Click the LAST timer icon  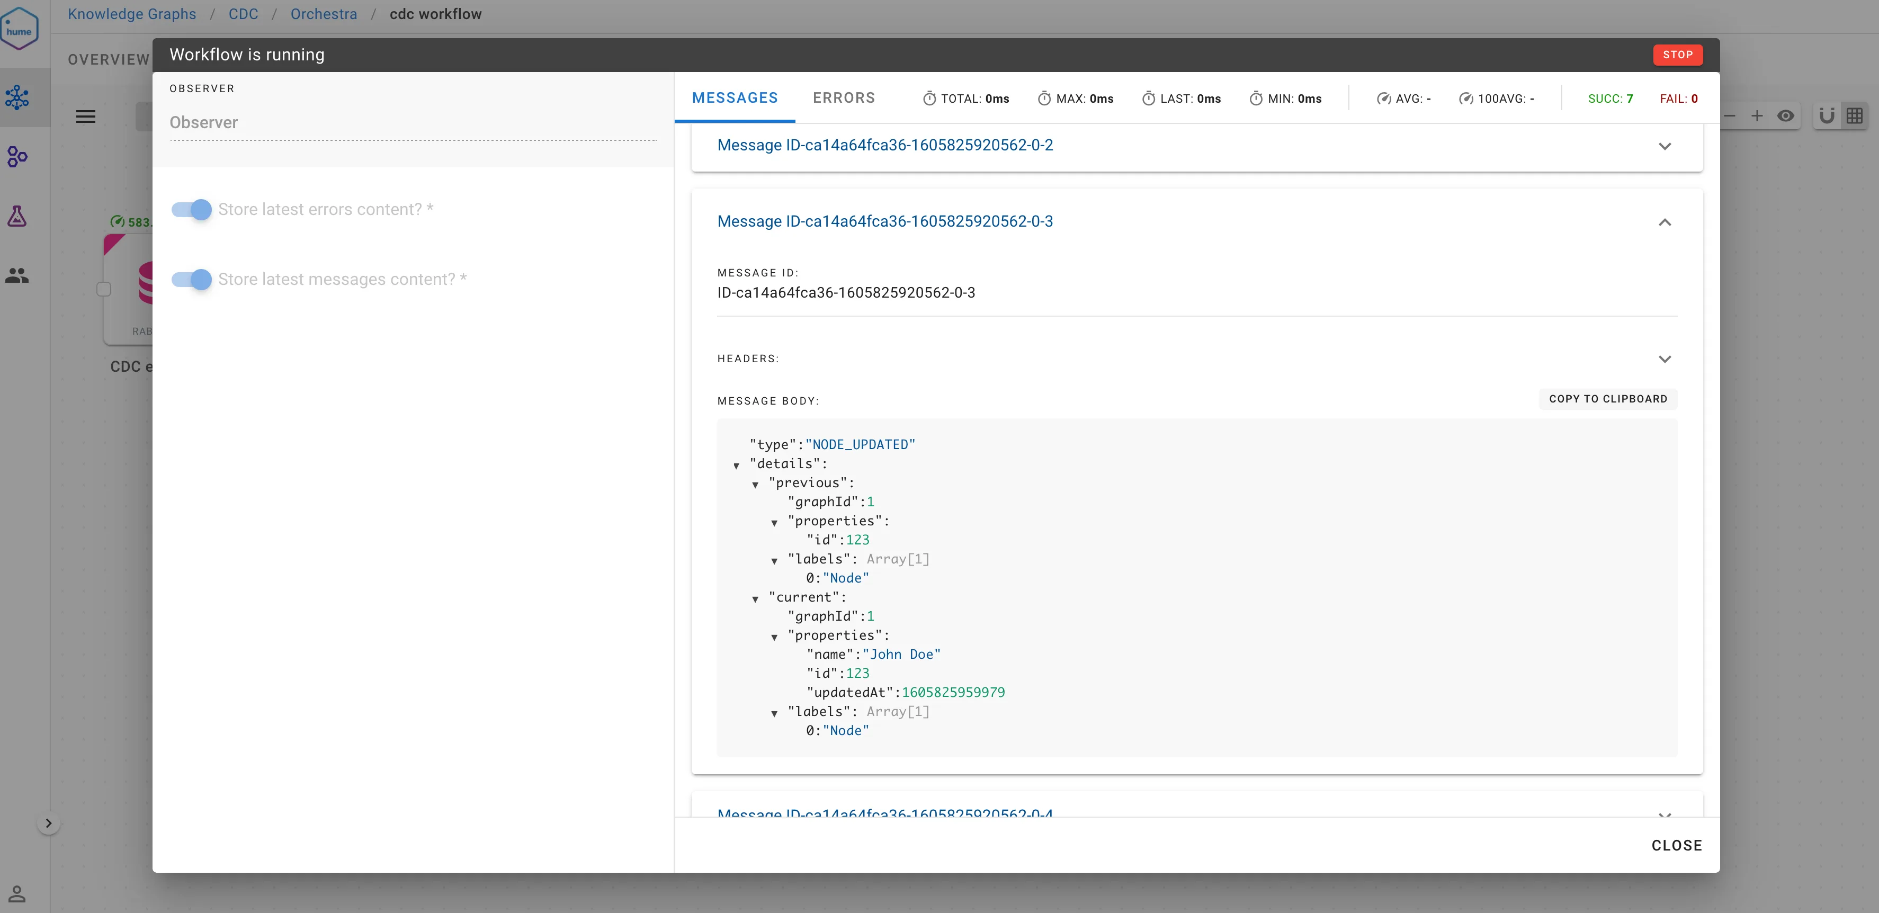[x=1148, y=99]
